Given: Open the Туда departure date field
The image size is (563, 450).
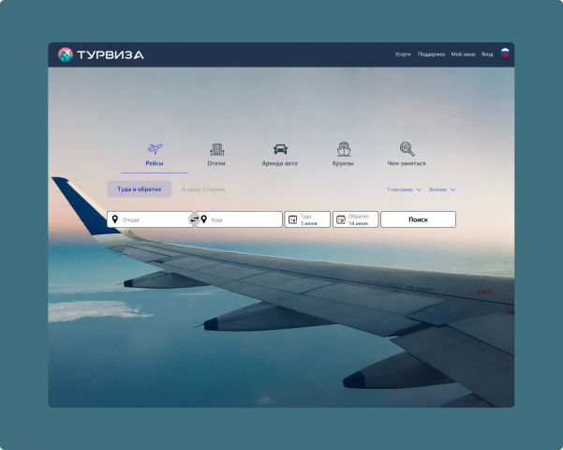Looking at the screenshot, I should tap(307, 219).
